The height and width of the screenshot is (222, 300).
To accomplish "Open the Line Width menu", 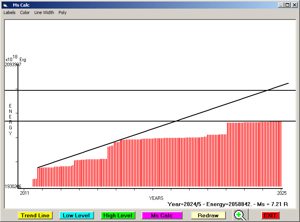I will point(44,12).
